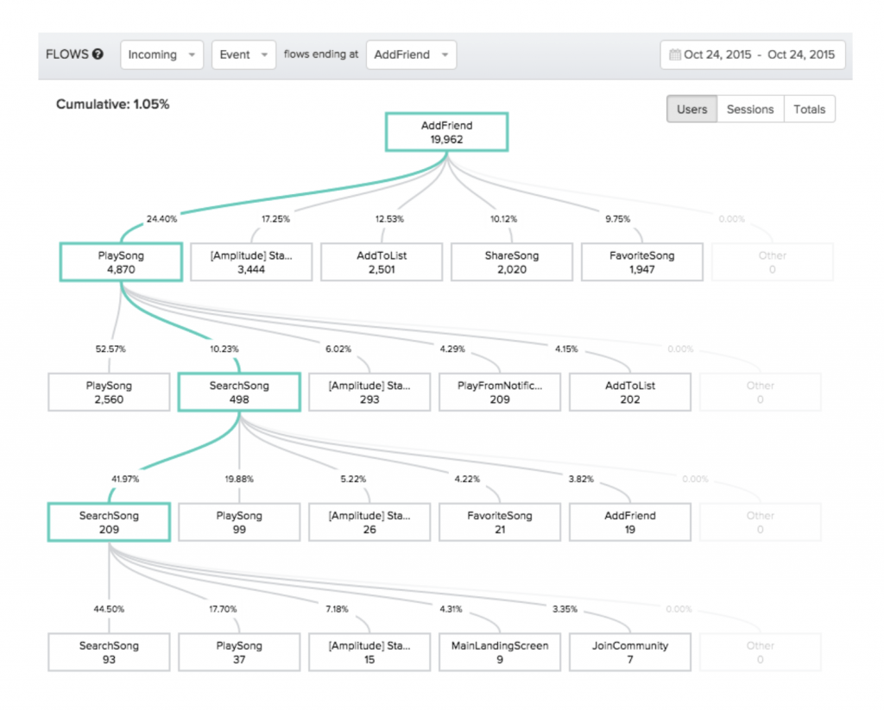Switch to the Users view
This screenshot has width=884, height=710.
(x=691, y=110)
